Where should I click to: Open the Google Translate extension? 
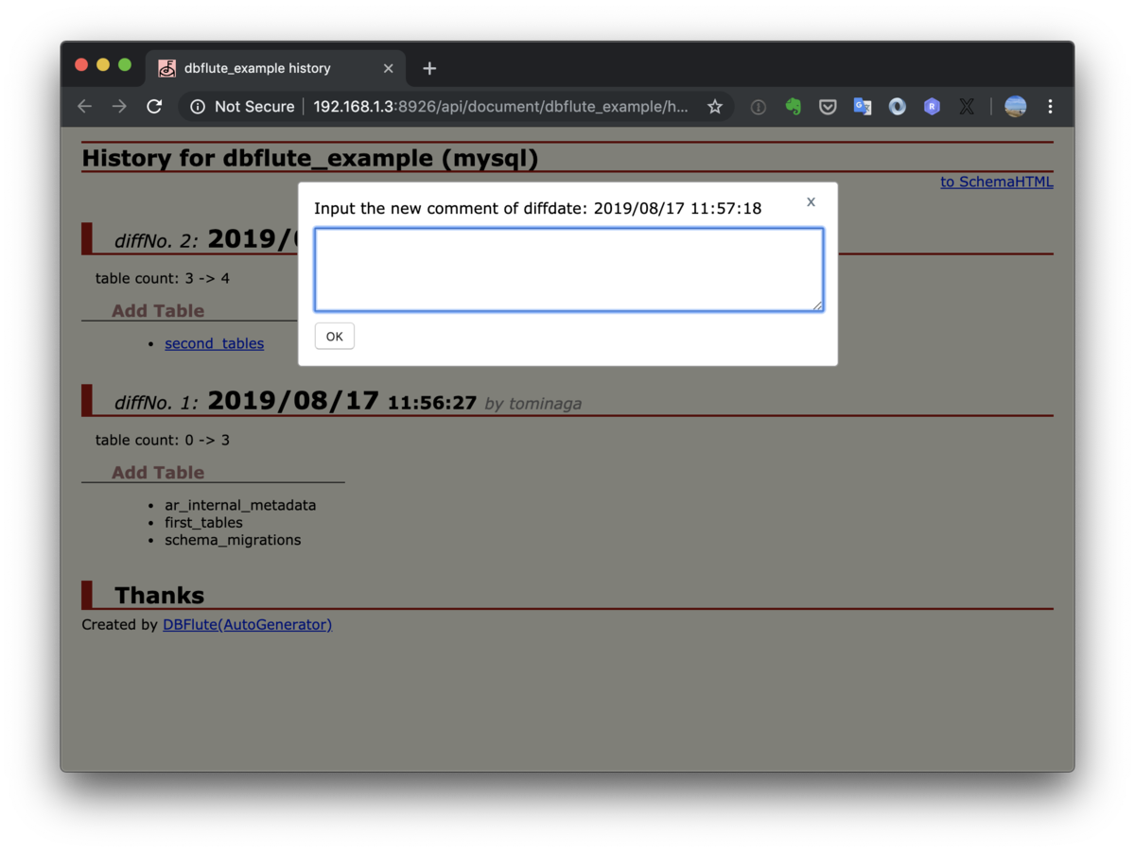point(862,106)
